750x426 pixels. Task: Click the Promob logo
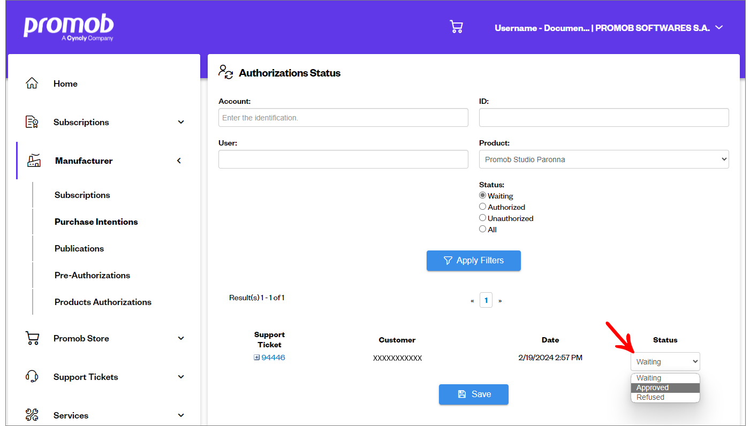click(x=69, y=28)
